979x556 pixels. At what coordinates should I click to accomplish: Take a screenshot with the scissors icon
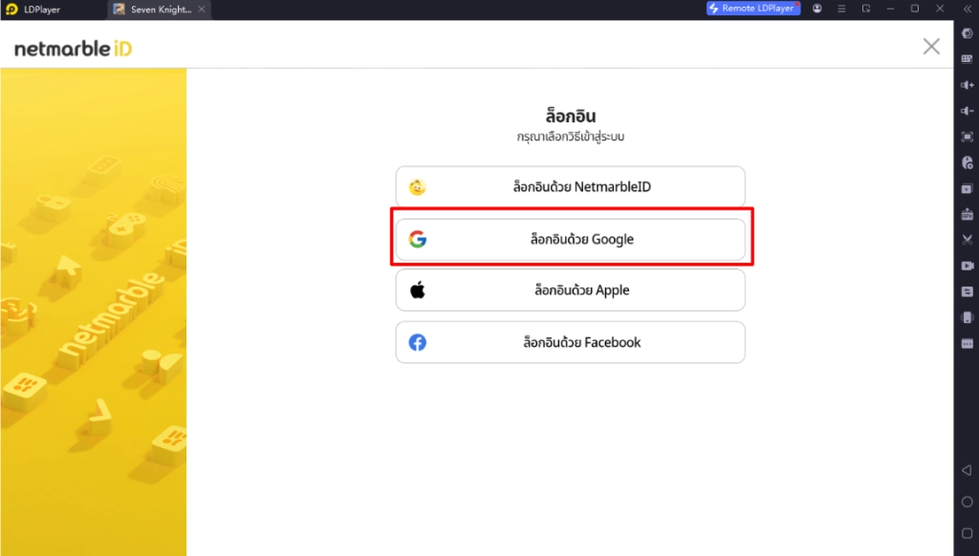967,240
